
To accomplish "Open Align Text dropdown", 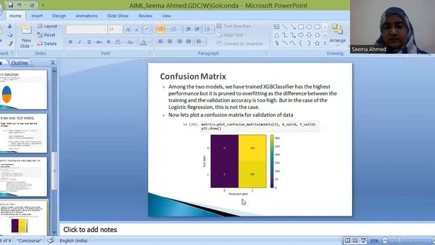I will 231,35.
